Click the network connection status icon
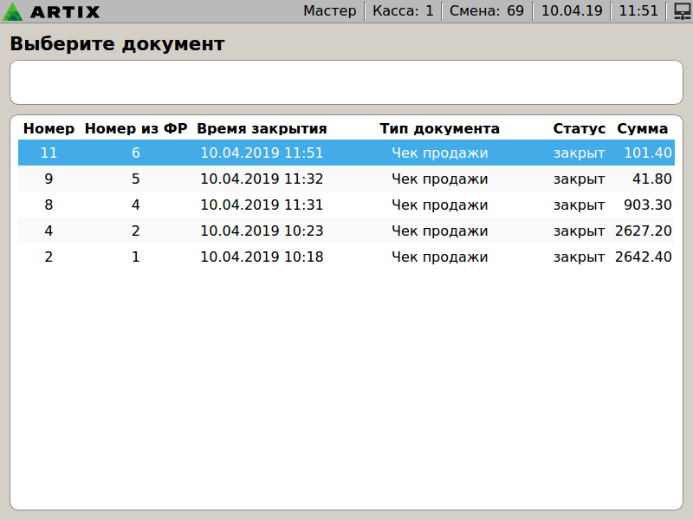The height and width of the screenshot is (520, 693). point(681,11)
